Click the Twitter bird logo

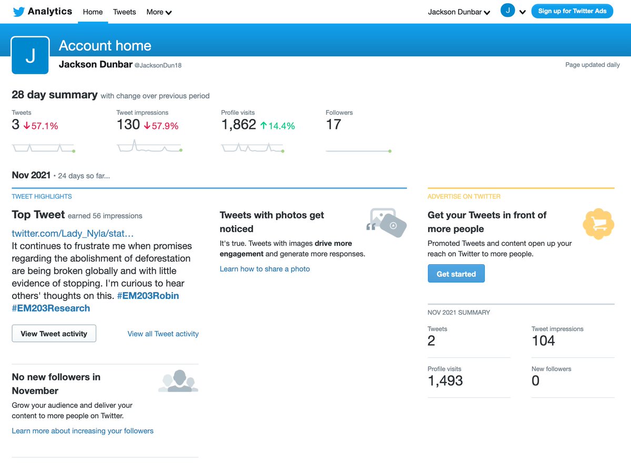coord(19,12)
